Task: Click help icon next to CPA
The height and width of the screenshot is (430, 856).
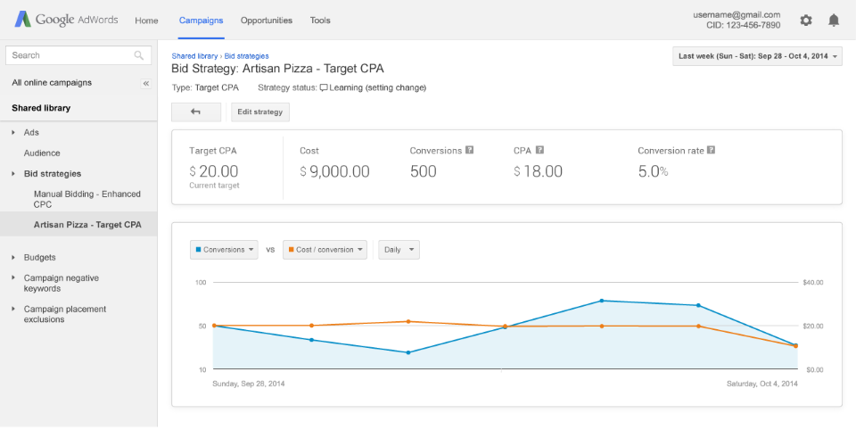Action: tap(539, 151)
